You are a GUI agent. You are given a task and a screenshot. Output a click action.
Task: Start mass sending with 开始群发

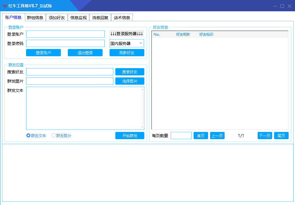point(130,136)
